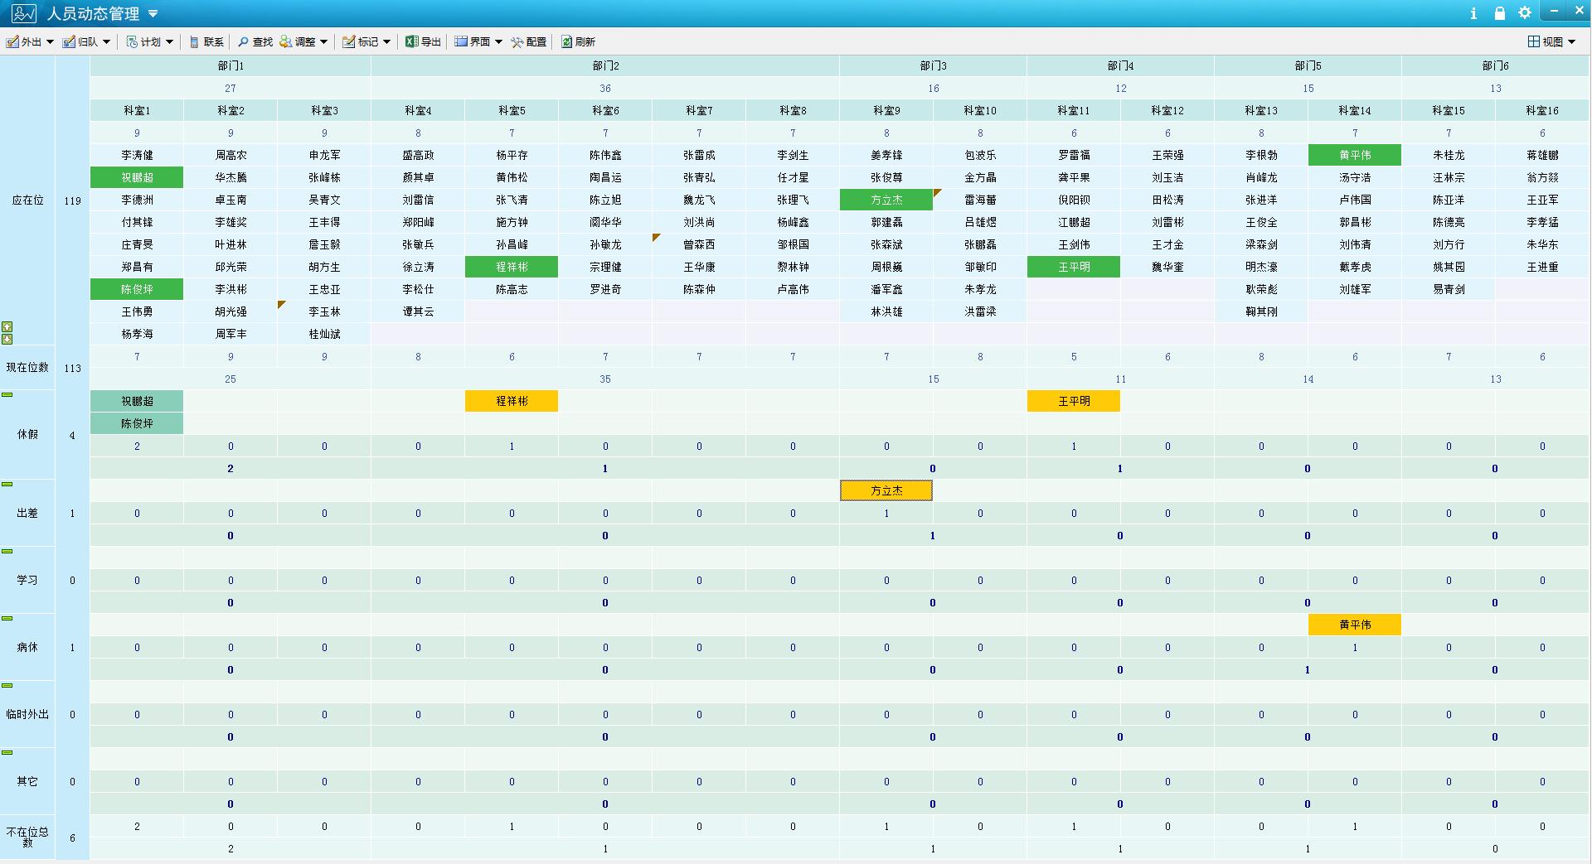This screenshot has width=1592, height=864.
Task: Select yellow 黄平伟 cell in 病休 row
Action: click(x=1354, y=625)
